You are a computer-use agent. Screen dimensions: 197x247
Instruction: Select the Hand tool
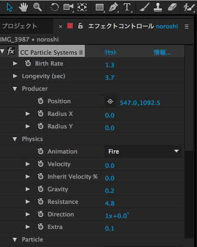click(x=24, y=7)
